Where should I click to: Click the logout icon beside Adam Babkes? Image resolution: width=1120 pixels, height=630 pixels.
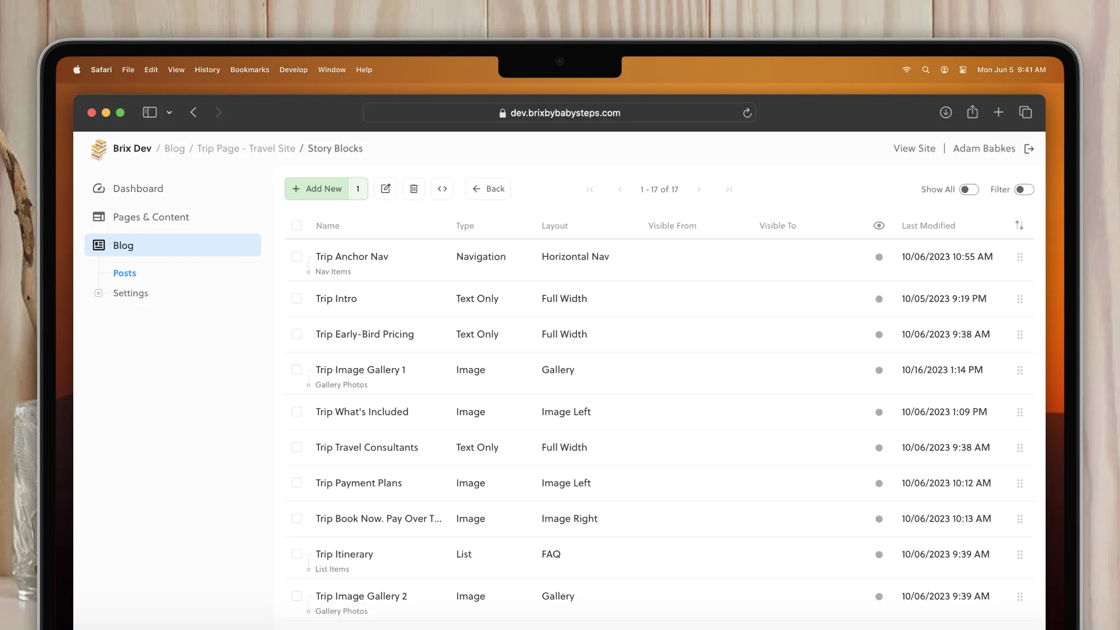pos(1029,149)
